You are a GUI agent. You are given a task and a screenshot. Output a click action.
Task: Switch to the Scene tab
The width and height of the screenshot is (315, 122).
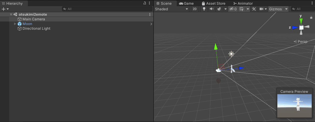click(164, 3)
